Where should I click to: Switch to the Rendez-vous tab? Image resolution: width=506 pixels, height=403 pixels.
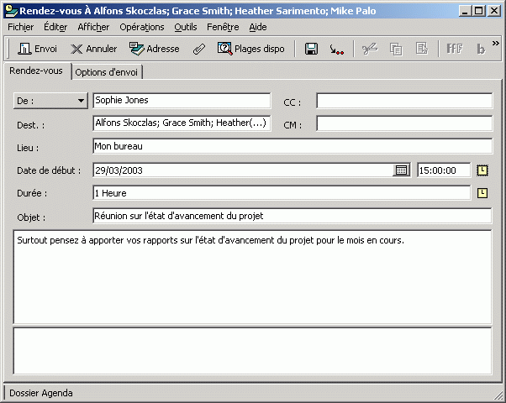(x=36, y=71)
